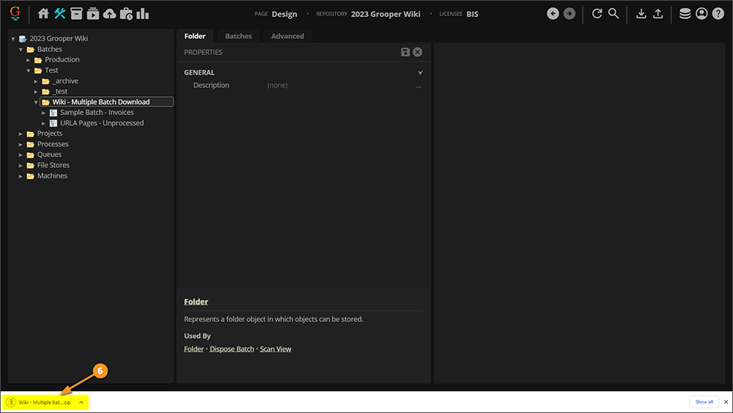The height and width of the screenshot is (413, 733).
Task: Switch to the Folder tab
Action: (195, 36)
